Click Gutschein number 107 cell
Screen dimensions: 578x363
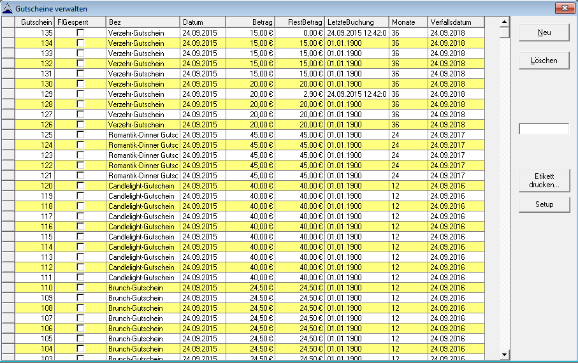34,318
